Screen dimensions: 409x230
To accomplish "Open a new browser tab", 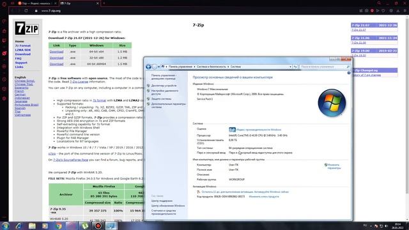I will pyautogui.click(x=104, y=3).
